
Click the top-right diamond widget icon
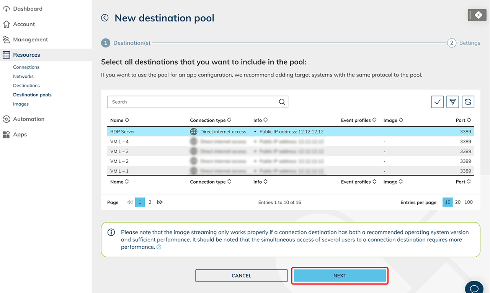click(477, 15)
